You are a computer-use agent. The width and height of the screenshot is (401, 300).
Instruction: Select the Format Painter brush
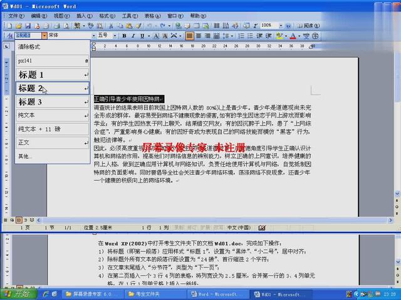pos(138,26)
